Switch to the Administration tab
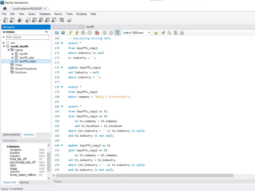The height and width of the screenshot is (191, 255). pyautogui.click(x=11, y=135)
